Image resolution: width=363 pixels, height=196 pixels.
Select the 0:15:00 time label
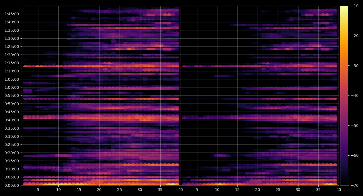click(x=12, y=161)
